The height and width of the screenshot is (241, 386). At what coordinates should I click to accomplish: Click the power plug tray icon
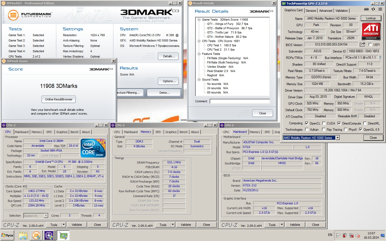[345, 235]
